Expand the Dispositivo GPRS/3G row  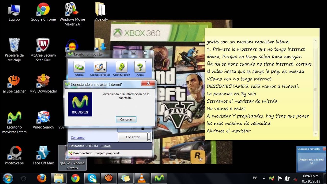tap(70, 146)
